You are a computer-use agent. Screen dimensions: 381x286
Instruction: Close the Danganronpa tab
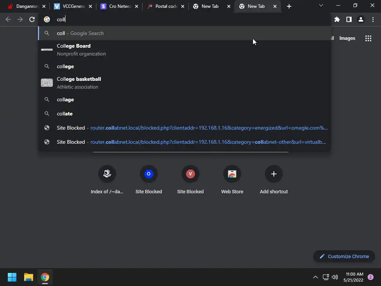[x=44, y=6]
